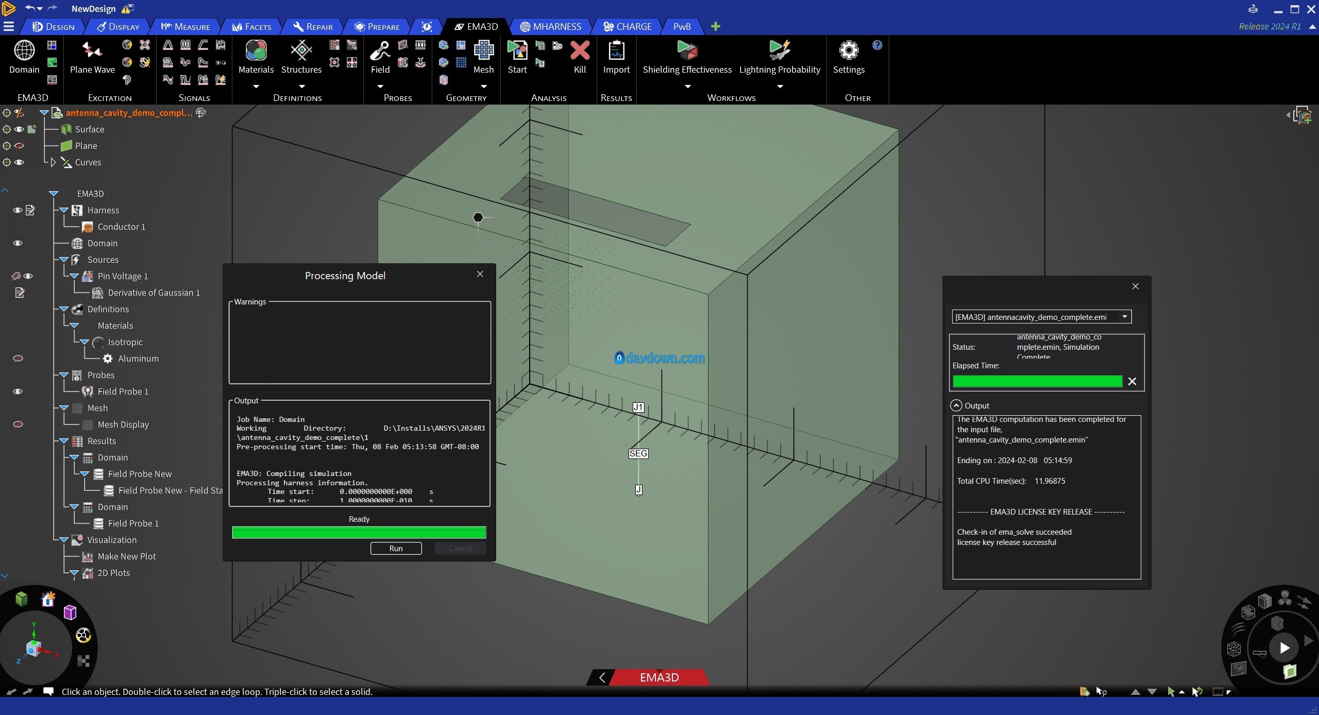1319x715 pixels.
Task: Toggle hidden-eye visibility for Plane
Action: pyautogui.click(x=19, y=146)
